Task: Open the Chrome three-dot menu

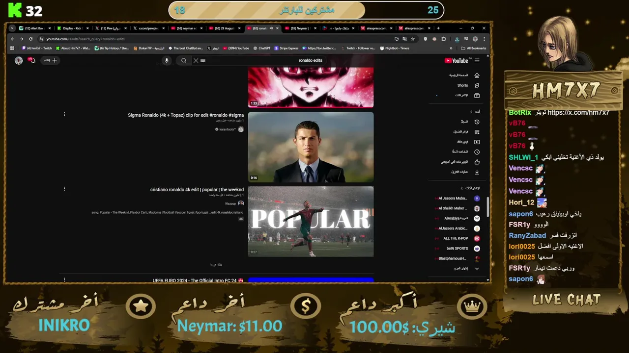Action: click(484, 39)
